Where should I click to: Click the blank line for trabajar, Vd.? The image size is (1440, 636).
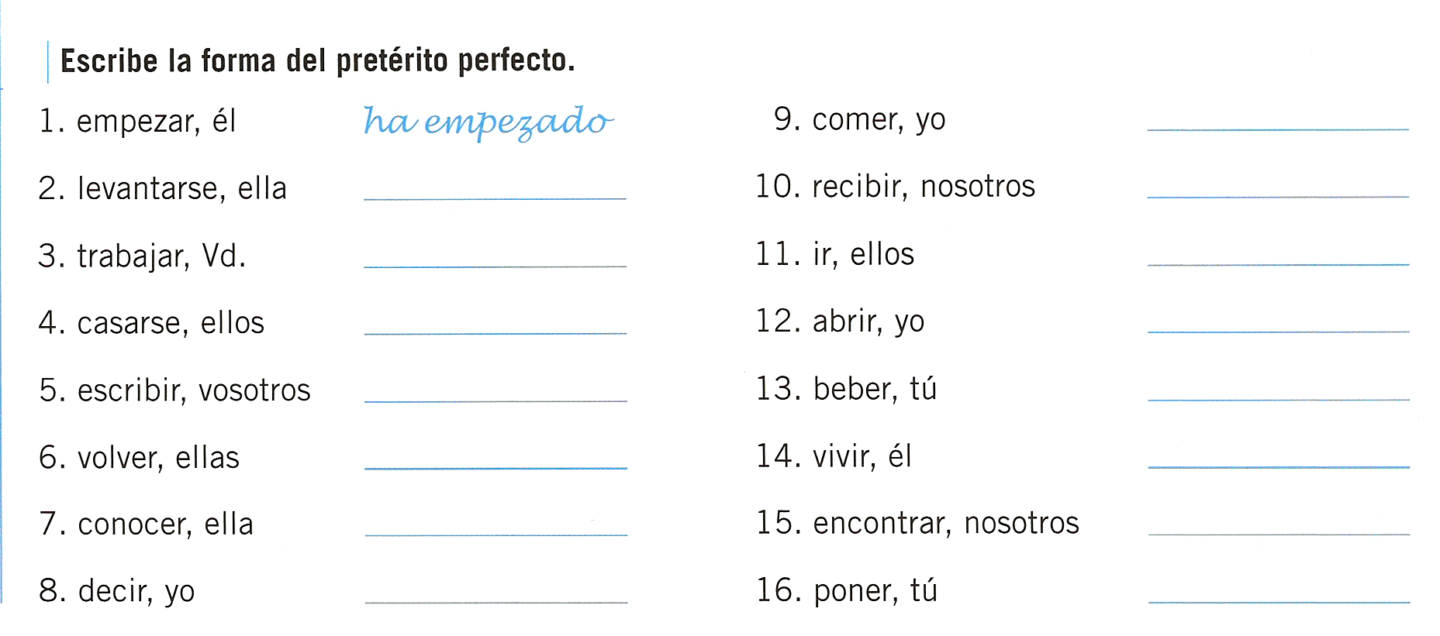pyautogui.click(x=495, y=266)
